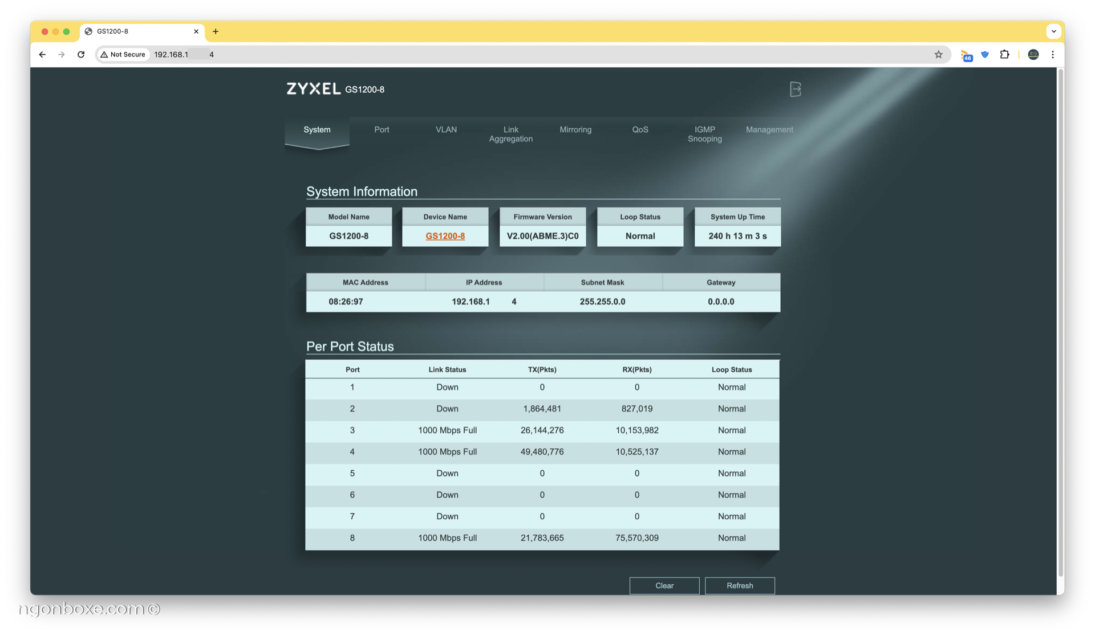1095x635 pixels.
Task: Click the Refresh button
Action: pos(740,585)
